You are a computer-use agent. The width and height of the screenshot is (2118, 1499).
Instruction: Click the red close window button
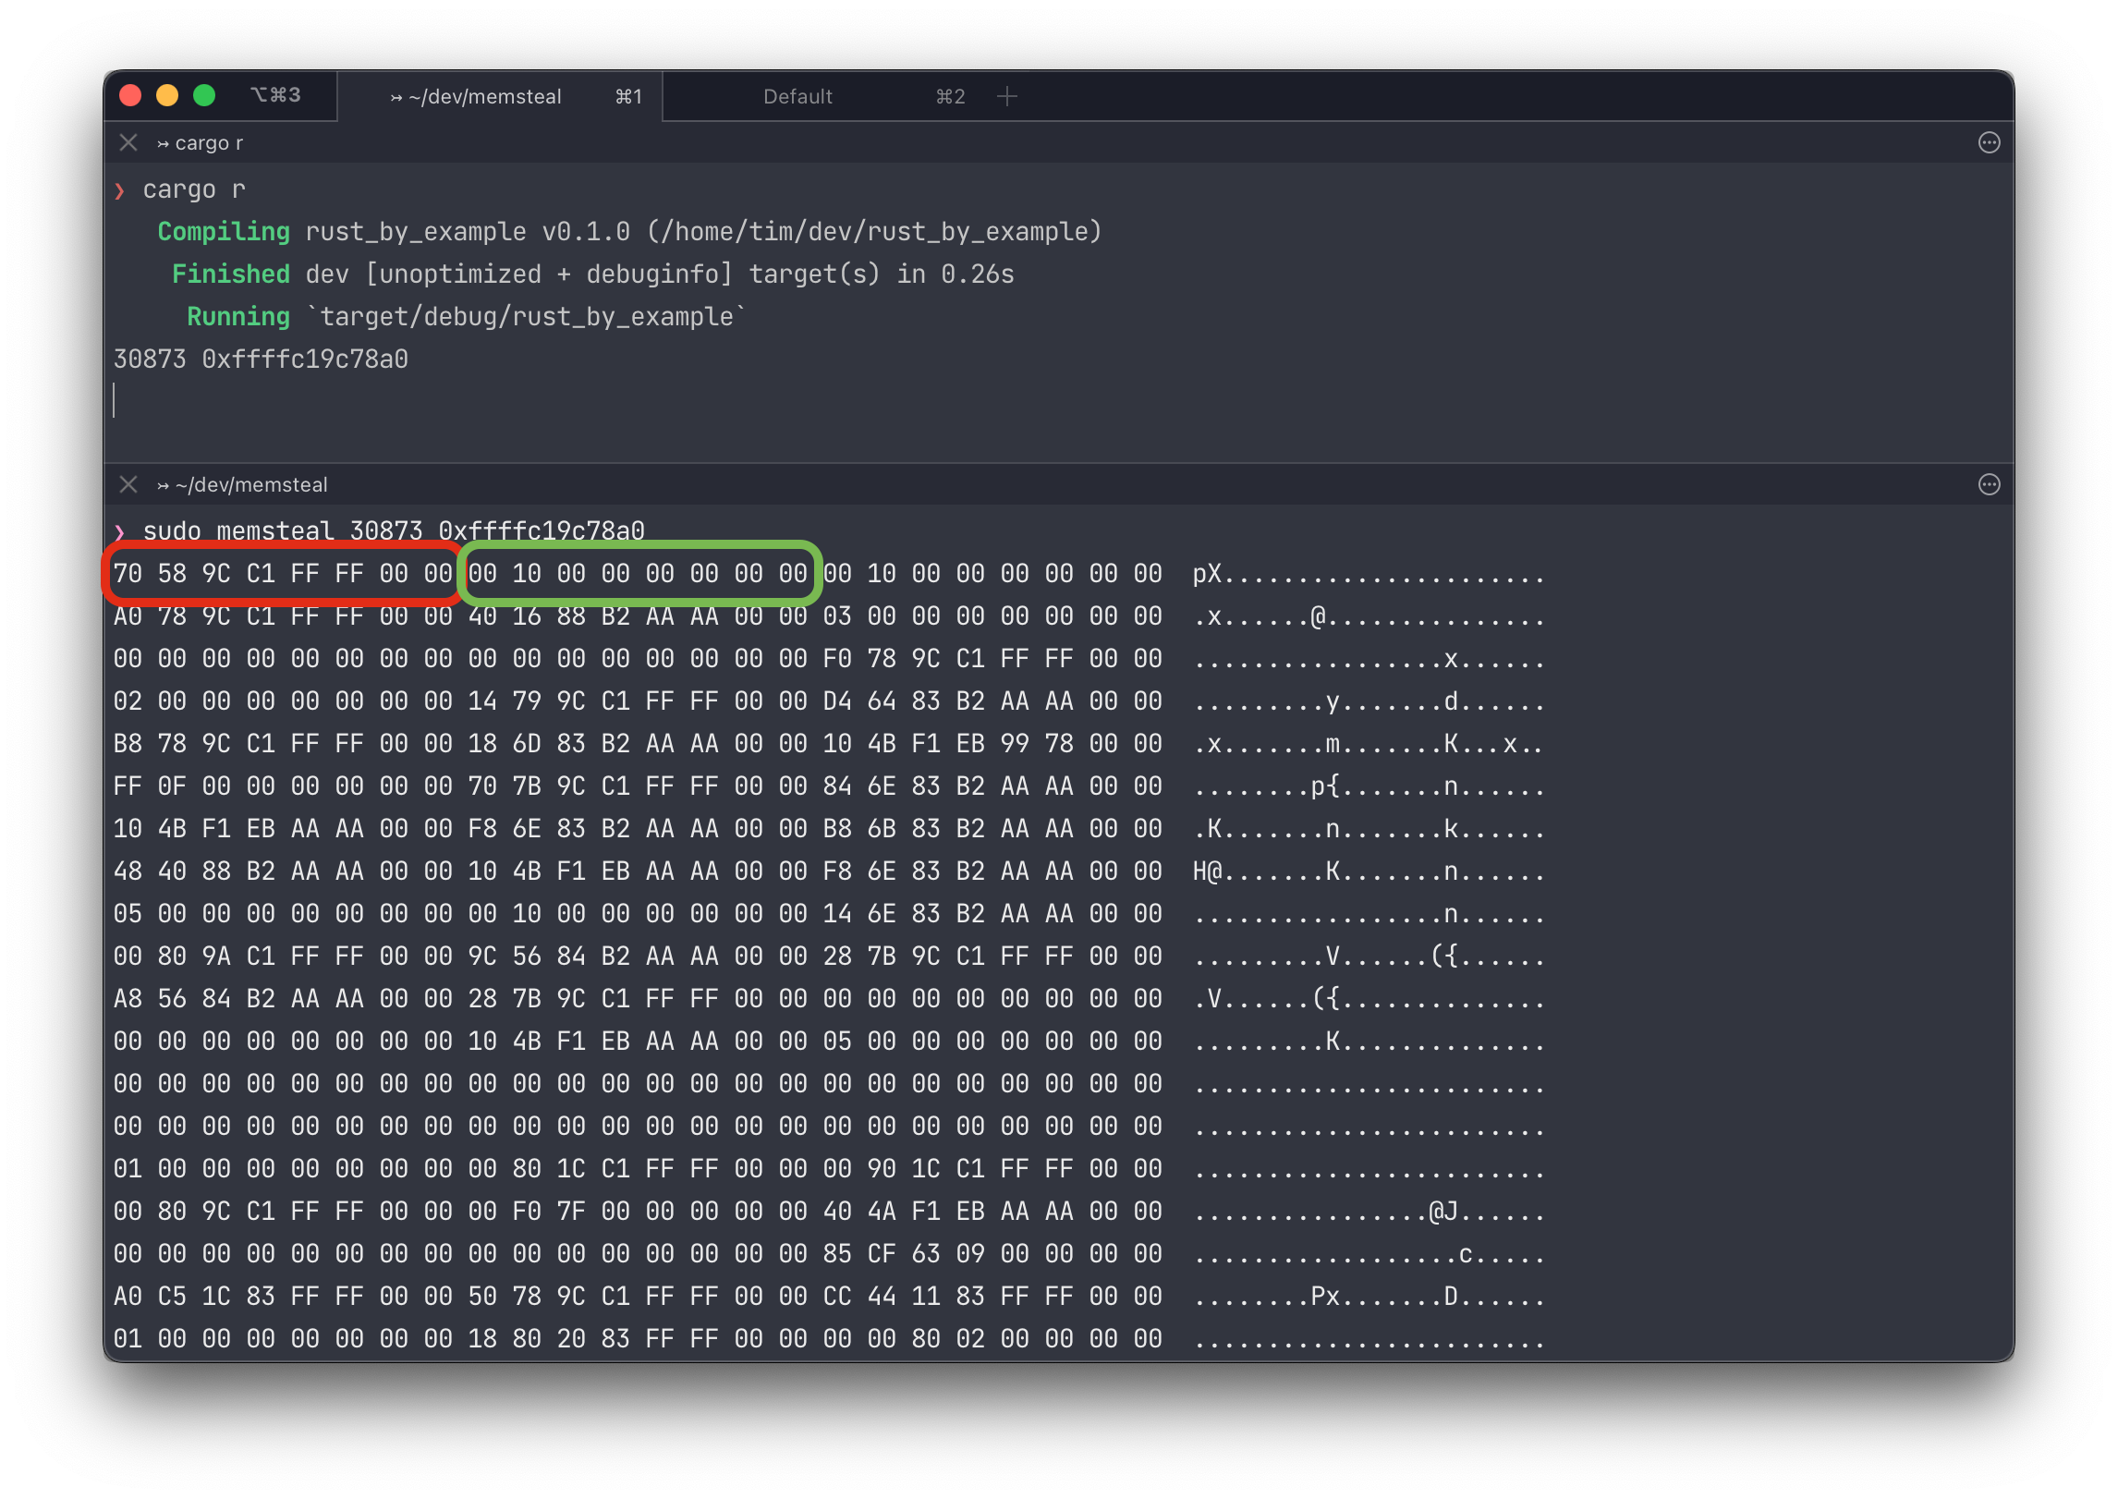pos(130,95)
